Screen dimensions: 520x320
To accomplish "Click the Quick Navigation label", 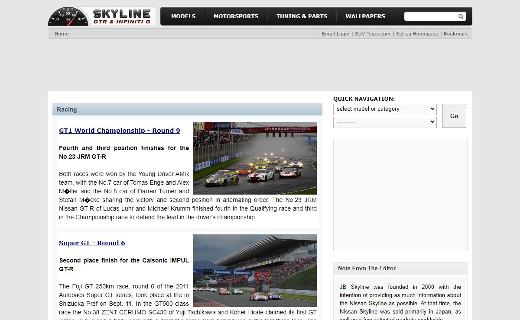I will (x=364, y=99).
